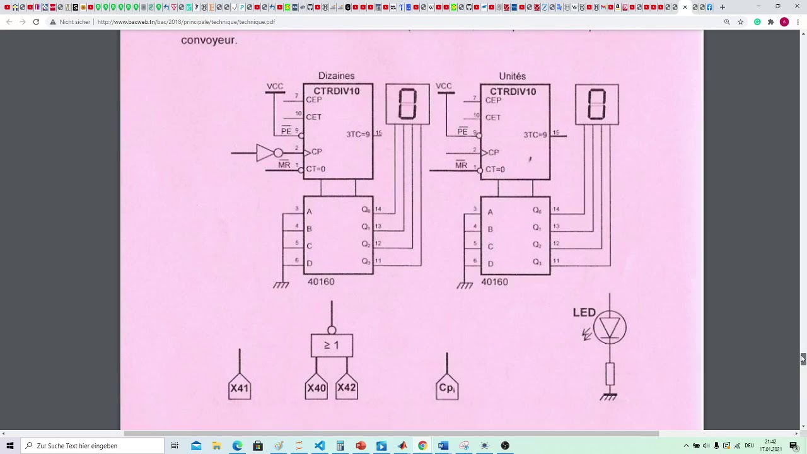Click the horizontal scrollbar at bottom
This screenshot has height=454, width=807.
(x=392, y=434)
